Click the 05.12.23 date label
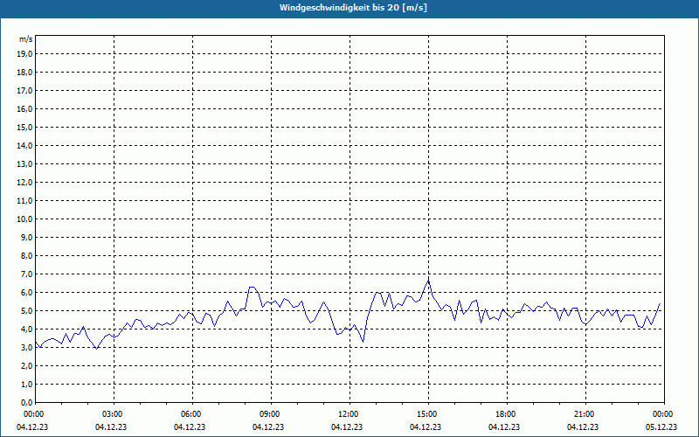The image size is (699, 437). (661, 427)
